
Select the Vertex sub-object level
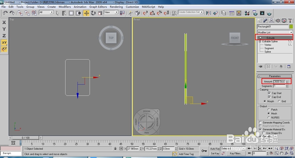pyautogui.click(x=268, y=45)
